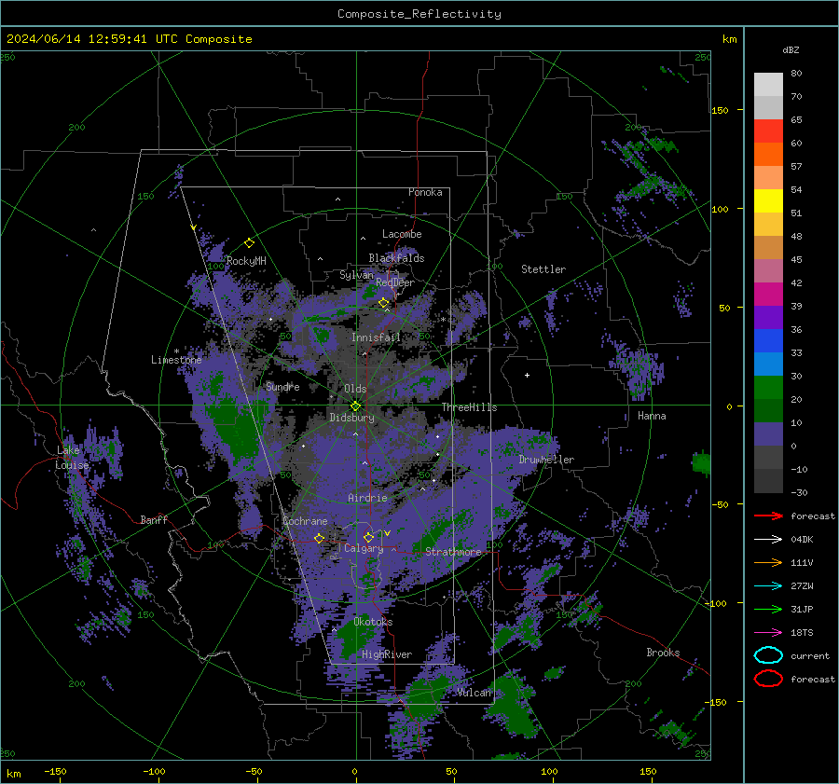This screenshot has width=839, height=784.
Task: Click the Lake Louise label
Action: point(72,458)
